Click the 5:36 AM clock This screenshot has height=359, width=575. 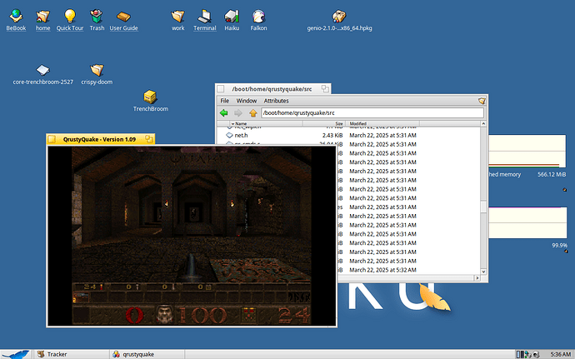tap(560, 354)
